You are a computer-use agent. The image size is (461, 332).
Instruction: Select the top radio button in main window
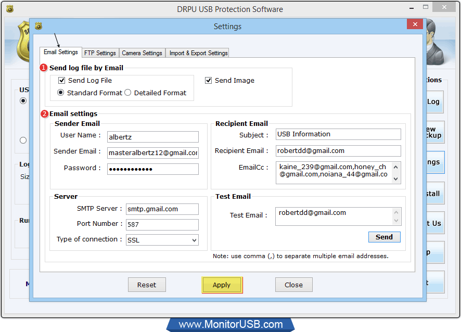23,101
